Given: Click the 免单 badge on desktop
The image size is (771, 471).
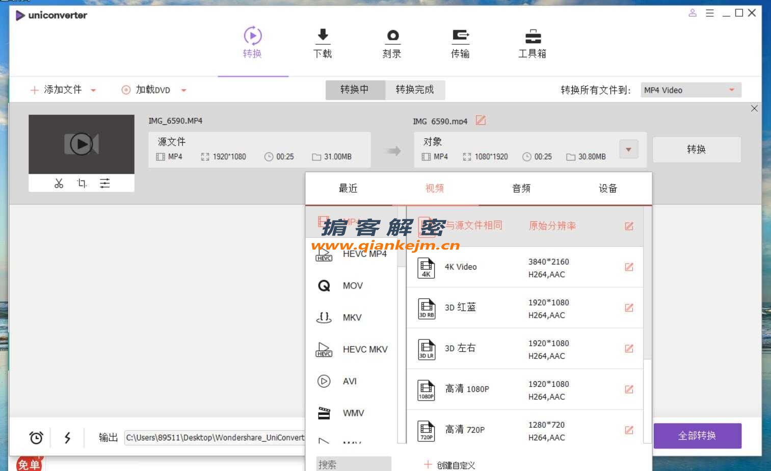Looking at the screenshot, I should [x=29, y=463].
